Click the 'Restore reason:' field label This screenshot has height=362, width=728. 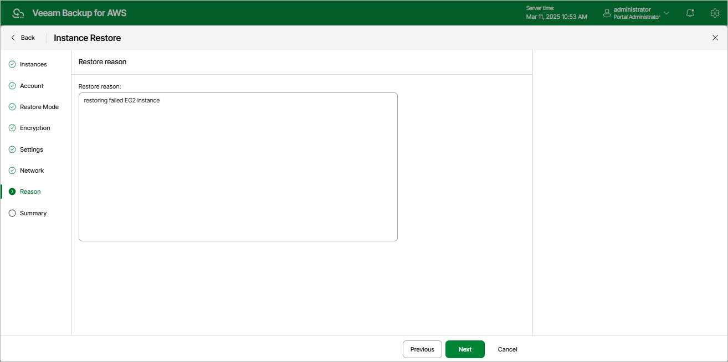click(100, 86)
